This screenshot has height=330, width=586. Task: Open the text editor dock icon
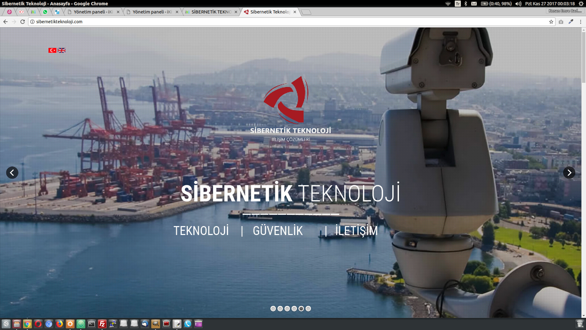(x=177, y=324)
